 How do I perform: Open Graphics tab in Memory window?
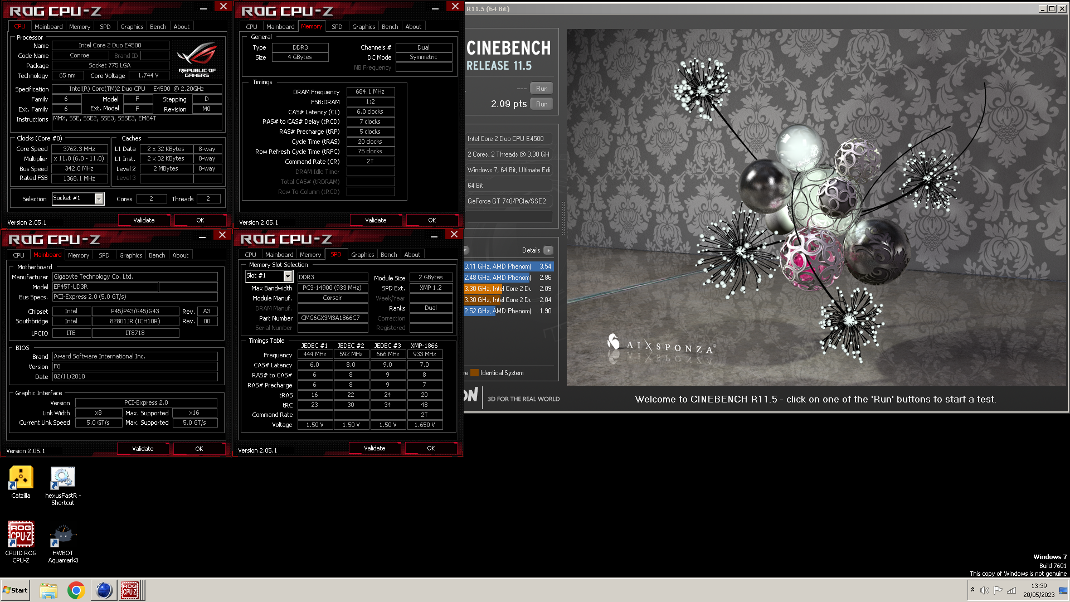[364, 26]
